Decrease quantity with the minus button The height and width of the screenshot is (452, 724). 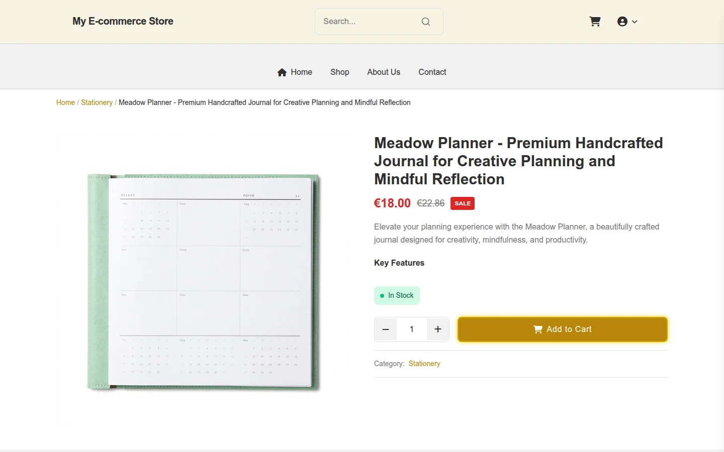click(x=386, y=329)
